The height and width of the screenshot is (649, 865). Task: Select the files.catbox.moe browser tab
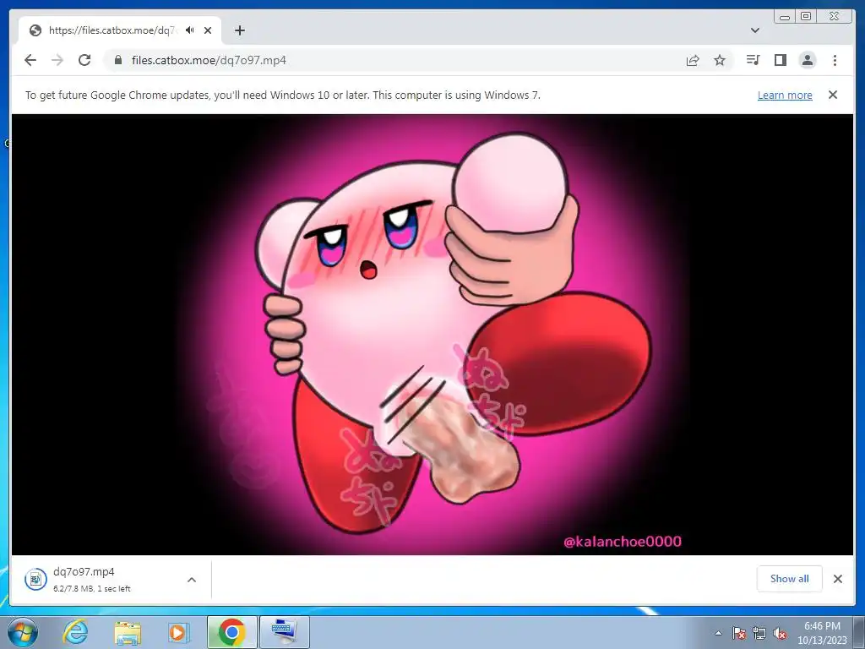pyautogui.click(x=120, y=30)
